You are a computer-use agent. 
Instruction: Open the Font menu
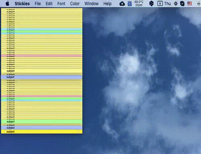click(61, 4)
